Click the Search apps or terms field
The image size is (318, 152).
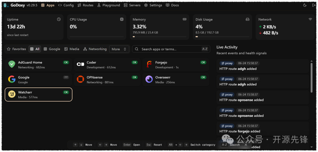pos(171,49)
